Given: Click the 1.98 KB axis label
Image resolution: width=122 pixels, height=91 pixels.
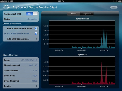Looking at the screenshot, I should pos(46,26).
